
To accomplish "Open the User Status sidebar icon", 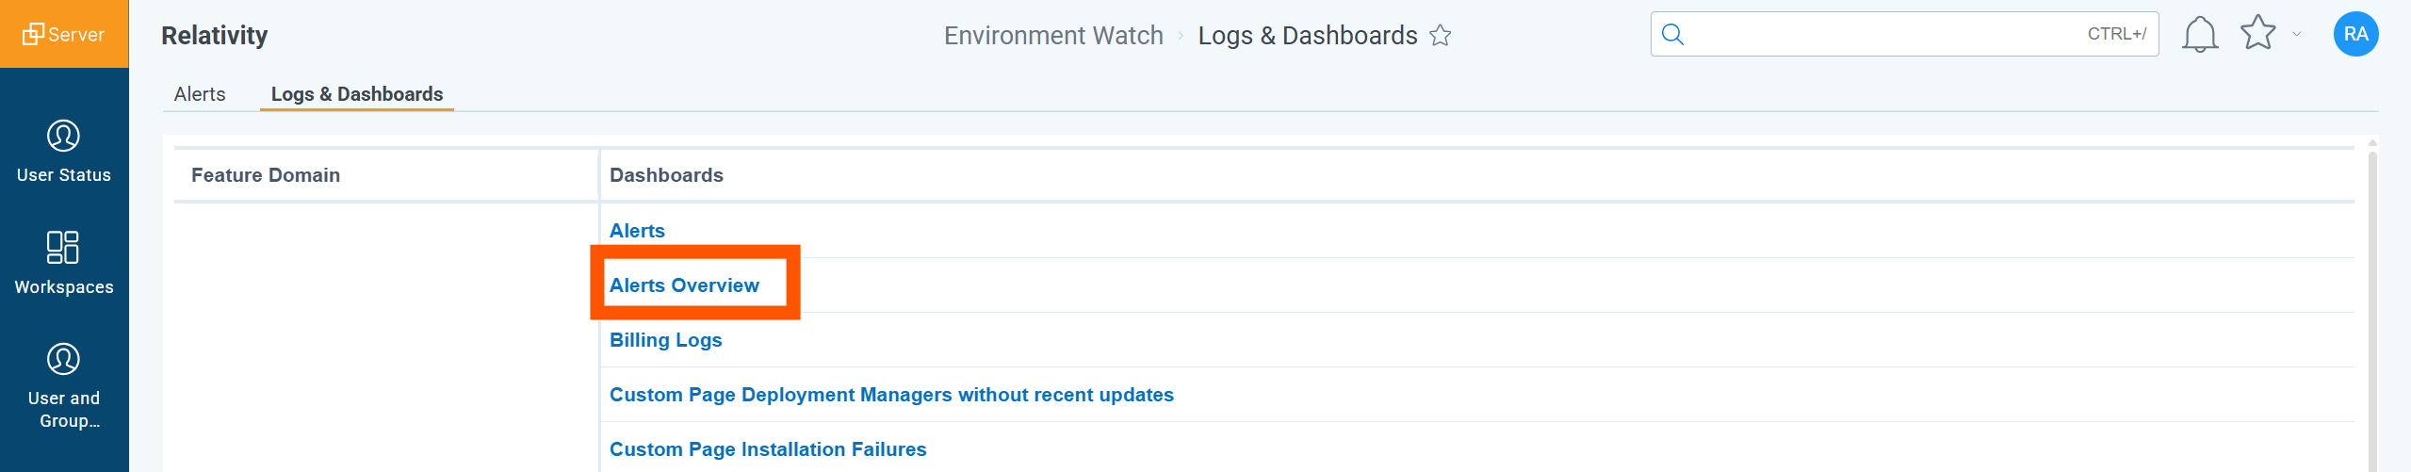I will [x=63, y=137].
